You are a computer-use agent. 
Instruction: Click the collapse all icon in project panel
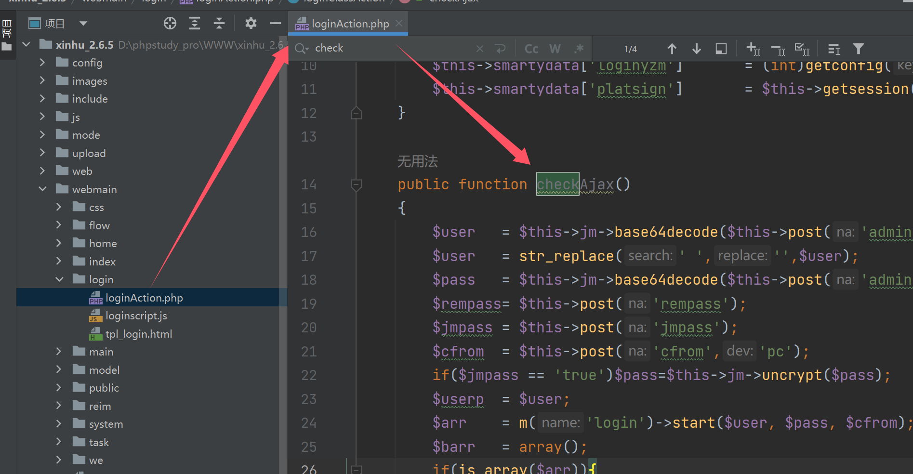(219, 23)
